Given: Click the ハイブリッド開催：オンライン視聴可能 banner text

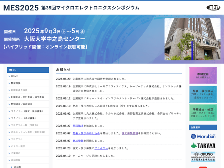Looking at the screenshot, I should click(45, 47).
